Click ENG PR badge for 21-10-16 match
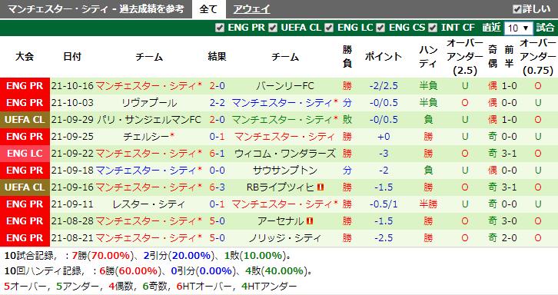This screenshot has height=295, width=558. pyautogui.click(x=25, y=86)
